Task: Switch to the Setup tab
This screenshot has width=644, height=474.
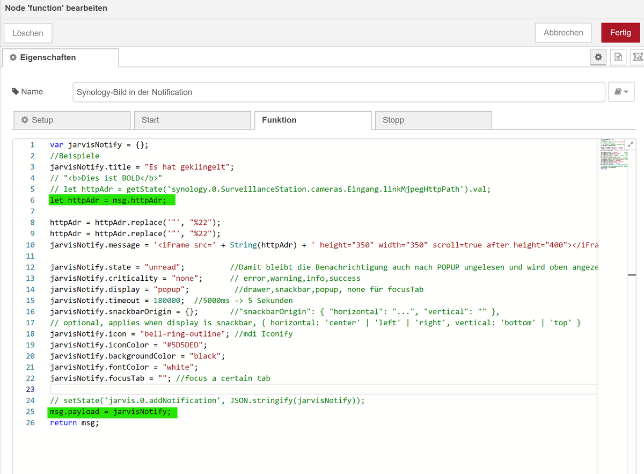Action: tap(72, 120)
